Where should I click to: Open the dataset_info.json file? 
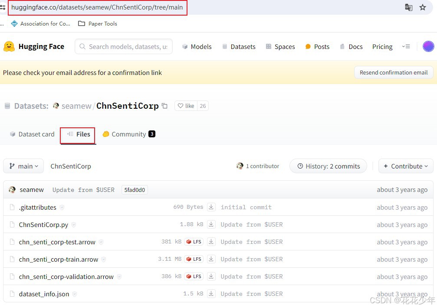[44, 294]
